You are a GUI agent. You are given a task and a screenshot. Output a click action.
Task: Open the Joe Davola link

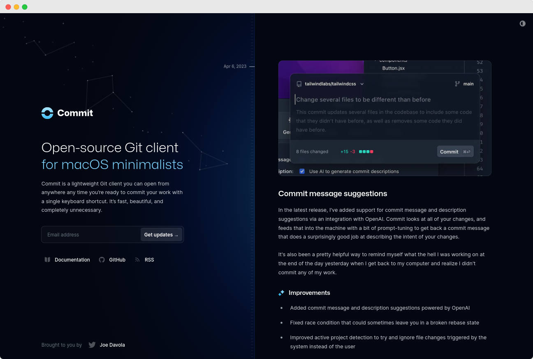[x=112, y=345]
